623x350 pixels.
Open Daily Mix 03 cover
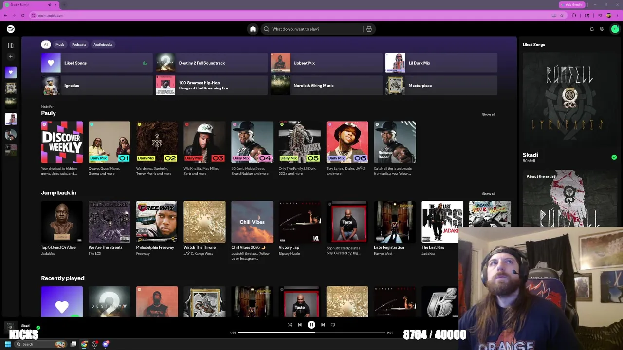(x=204, y=142)
